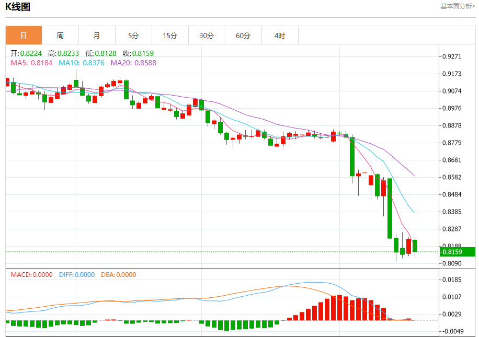Screen dimensions: 479x337
Task: Click the 0.8484 price axis label
Action: coord(452,194)
